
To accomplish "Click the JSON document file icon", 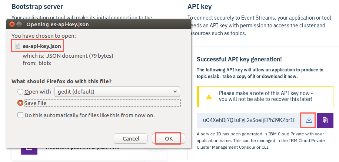I will click(x=18, y=46).
